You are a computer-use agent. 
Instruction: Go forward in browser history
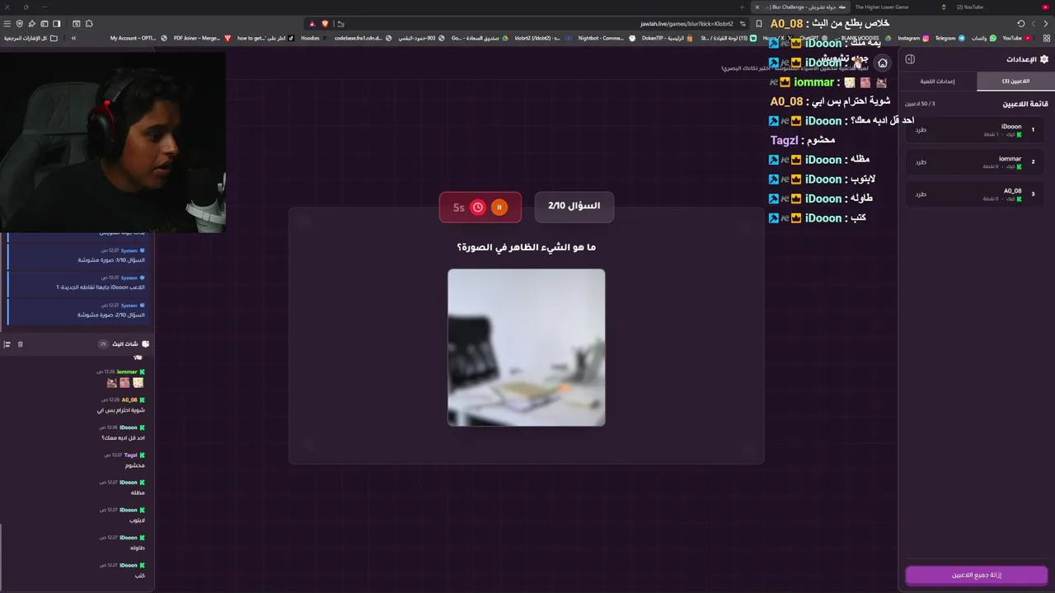tap(1034, 23)
